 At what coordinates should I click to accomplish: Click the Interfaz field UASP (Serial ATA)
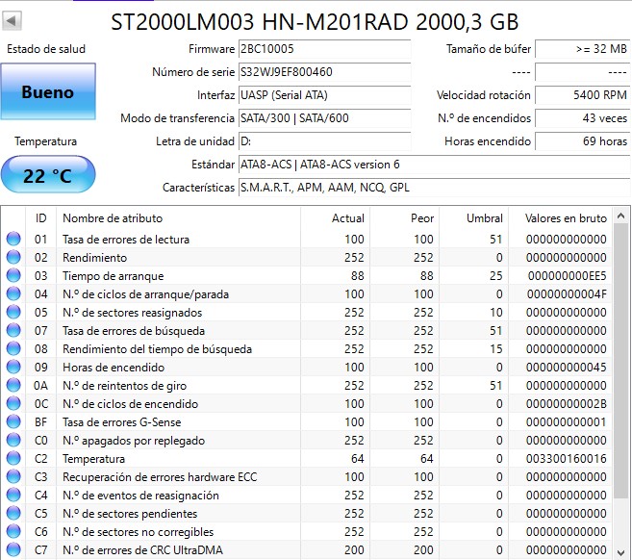[x=324, y=95]
